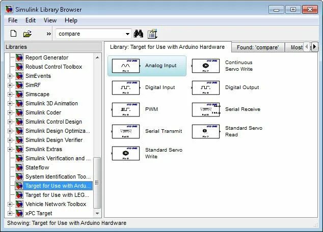This screenshot has height=232, width=323.
Task: Click the PWM block label
Action: (152, 109)
